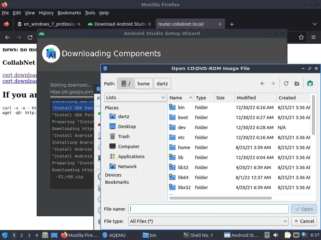Expand the Lists dropdown
Image resolution: width=321 pixels, height=240 pixels.
[x=135, y=97]
